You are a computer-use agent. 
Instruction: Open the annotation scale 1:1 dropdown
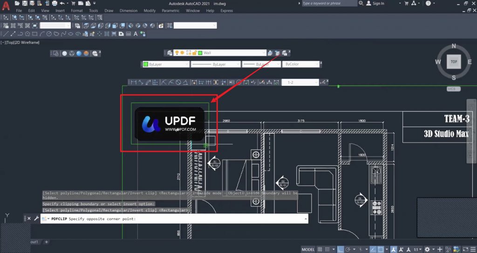click(419, 249)
